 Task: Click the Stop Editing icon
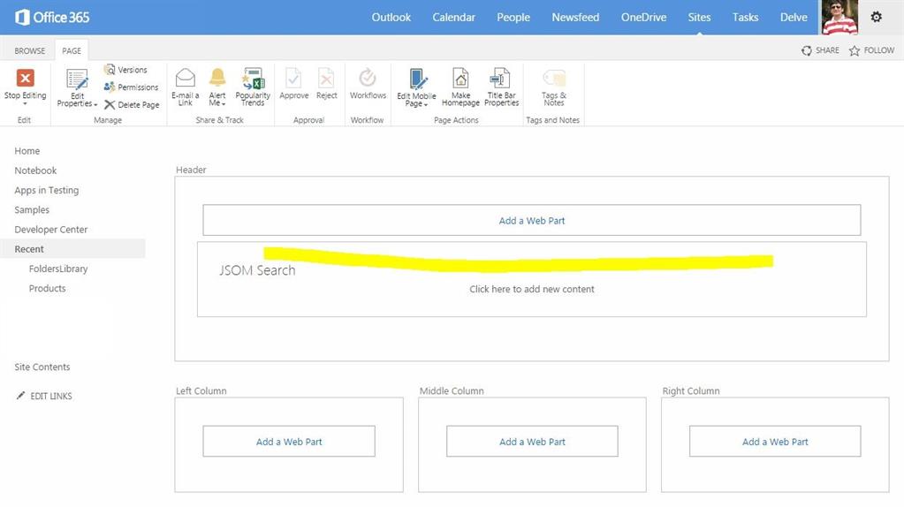click(x=26, y=78)
